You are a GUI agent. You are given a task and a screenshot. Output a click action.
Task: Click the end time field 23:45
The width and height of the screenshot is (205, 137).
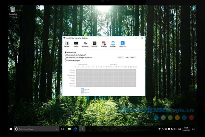(x=133, y=57)
